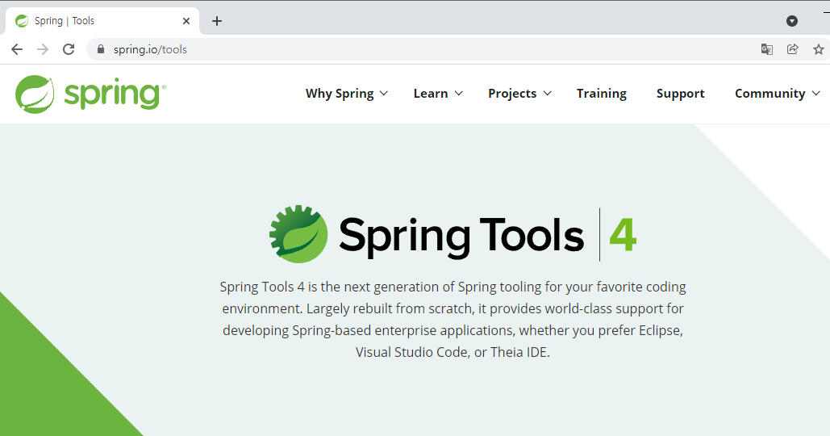Viewport: 830px width, 436px height.
Task: Go back with the browser back arrow
Action: (17, 49)
